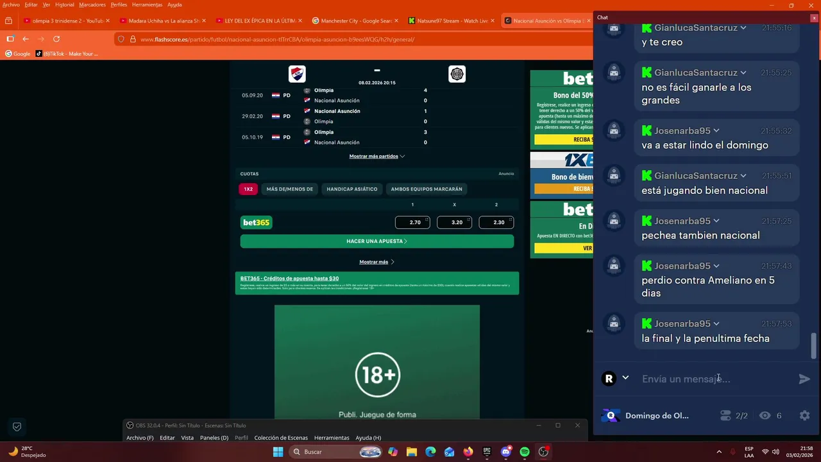Click the 3.20 draw odds
This screenshot has width=821, height=462.
(454, 222)
